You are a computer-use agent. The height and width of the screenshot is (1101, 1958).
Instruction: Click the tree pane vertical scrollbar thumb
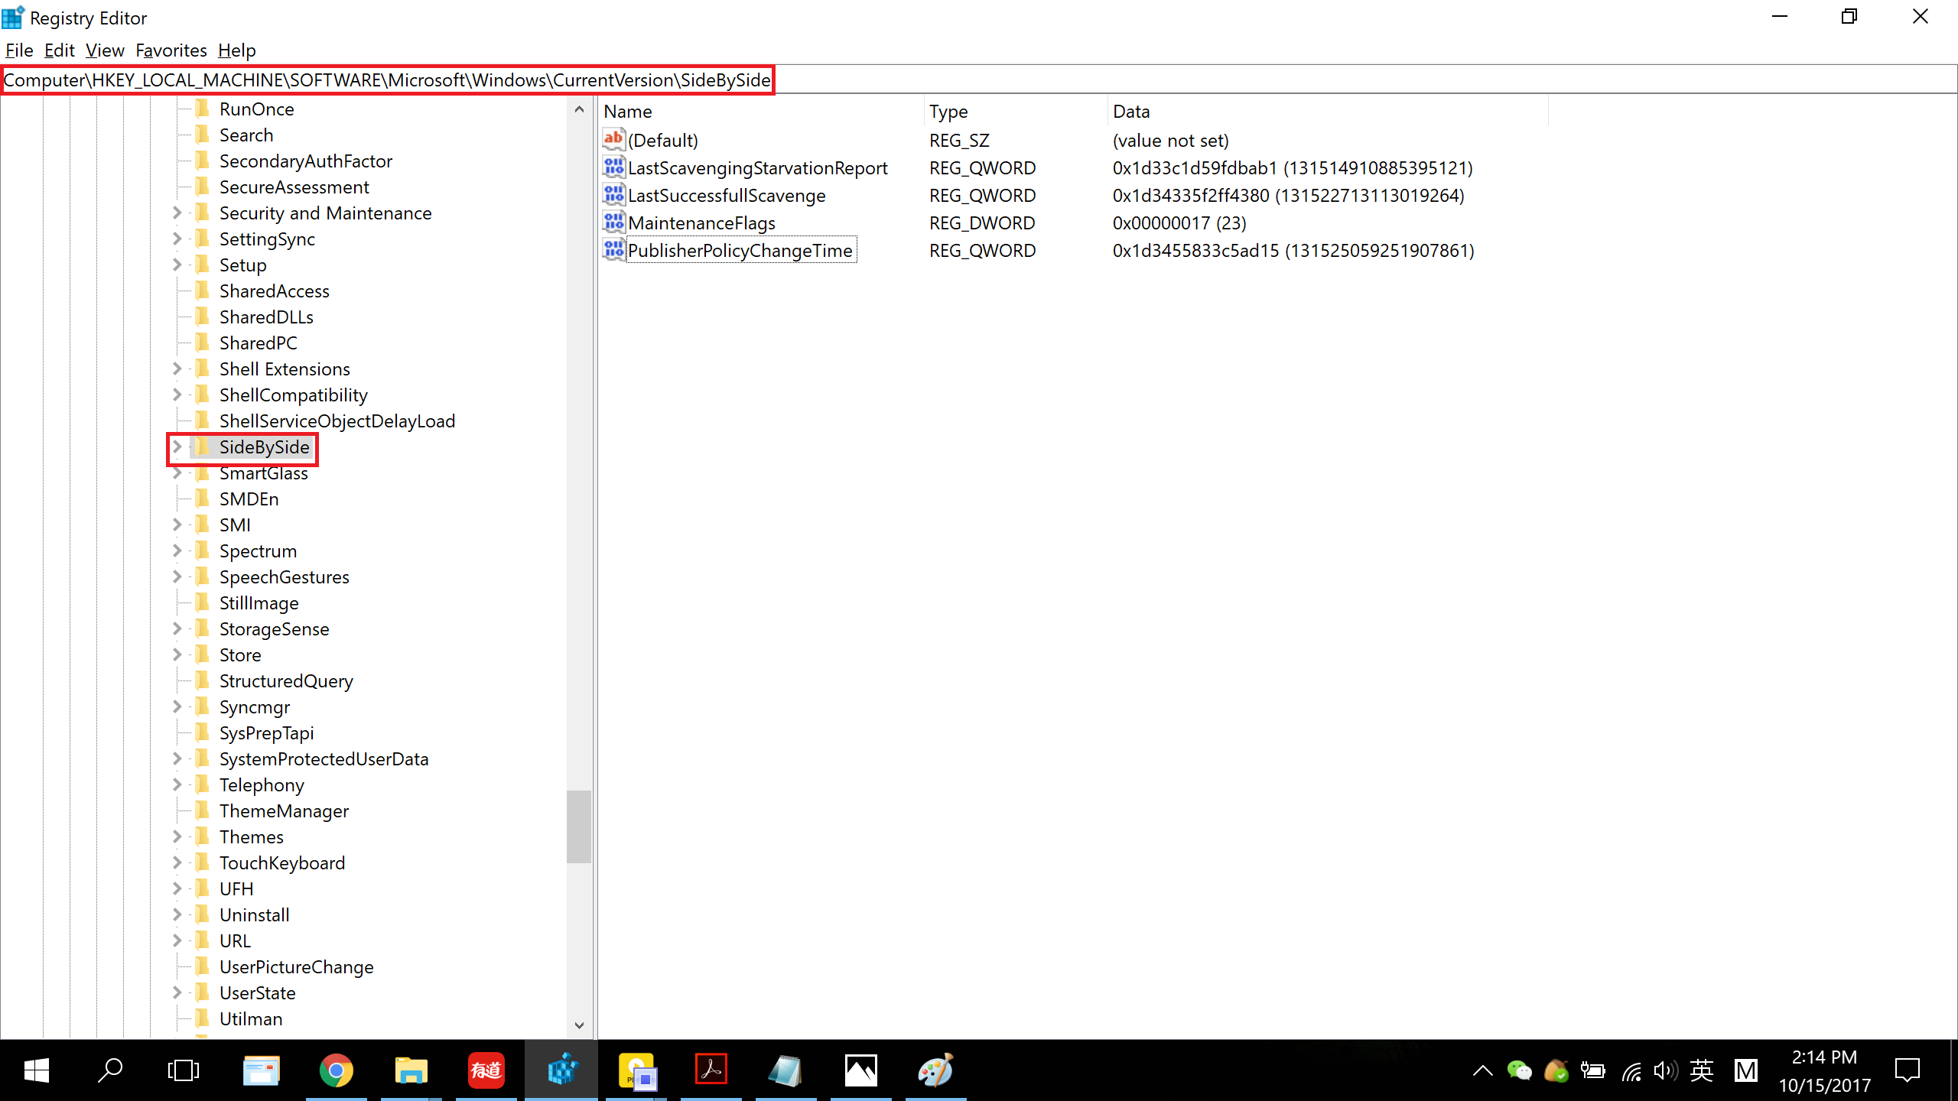(579, 826)
